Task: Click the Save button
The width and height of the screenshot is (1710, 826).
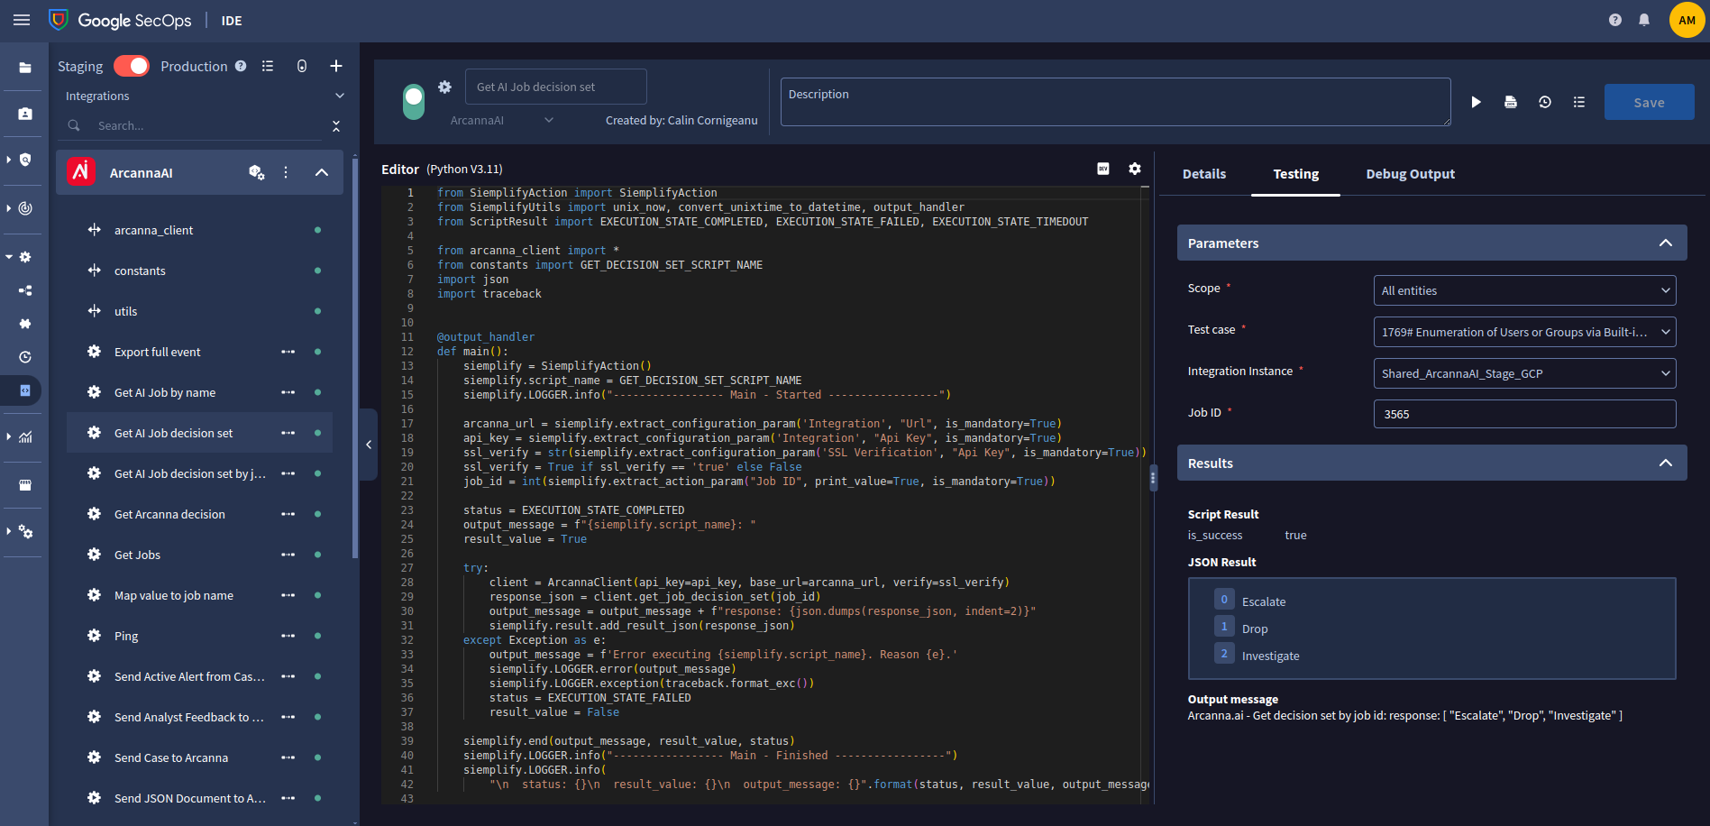Action: pyautogui.click(x=1650, y=102)
